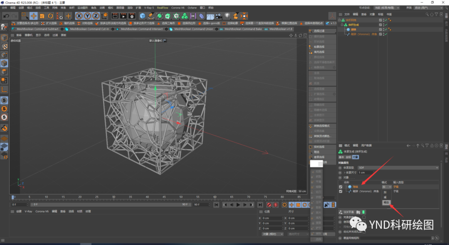Click the timeline playhead at frame 0
This screenshot has height=245, width=449.
(12, 197)
